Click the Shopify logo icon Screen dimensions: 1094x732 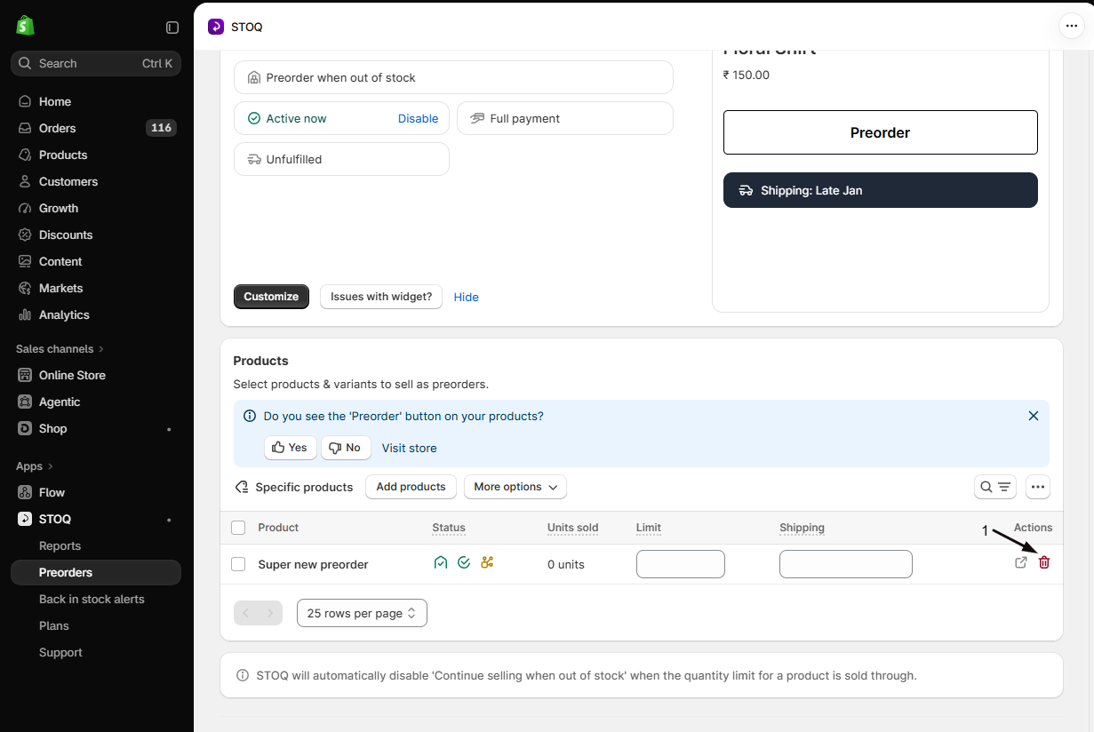(x=25, y=26)
